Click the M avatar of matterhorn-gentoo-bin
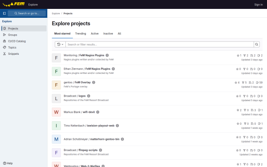 57,139
